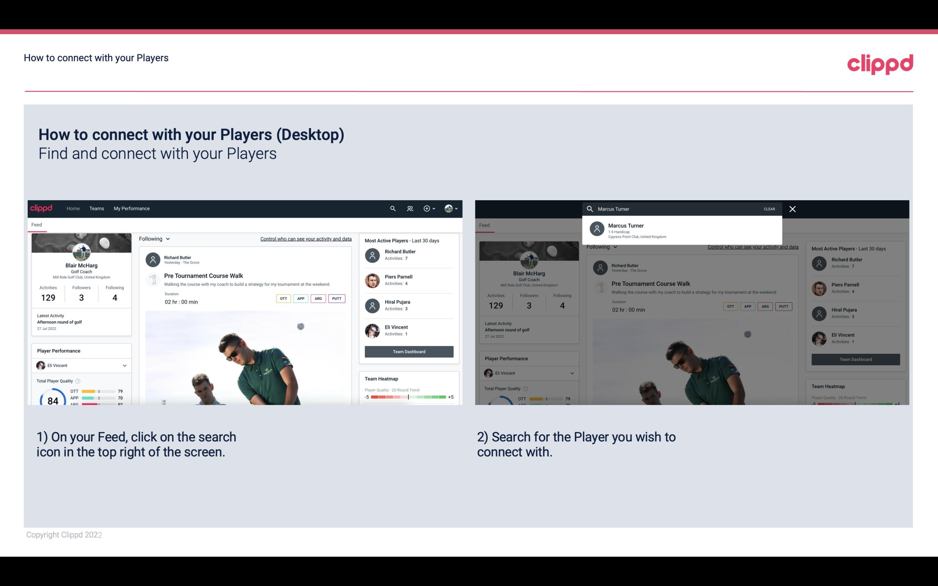This screenshot has height=586, width=938.
Task: Click the Marcus Turner search result
Action: [x=682, y=230]
